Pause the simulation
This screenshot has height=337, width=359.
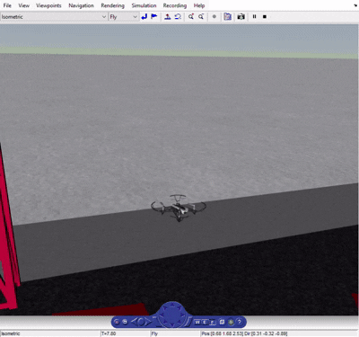(254, 17)
